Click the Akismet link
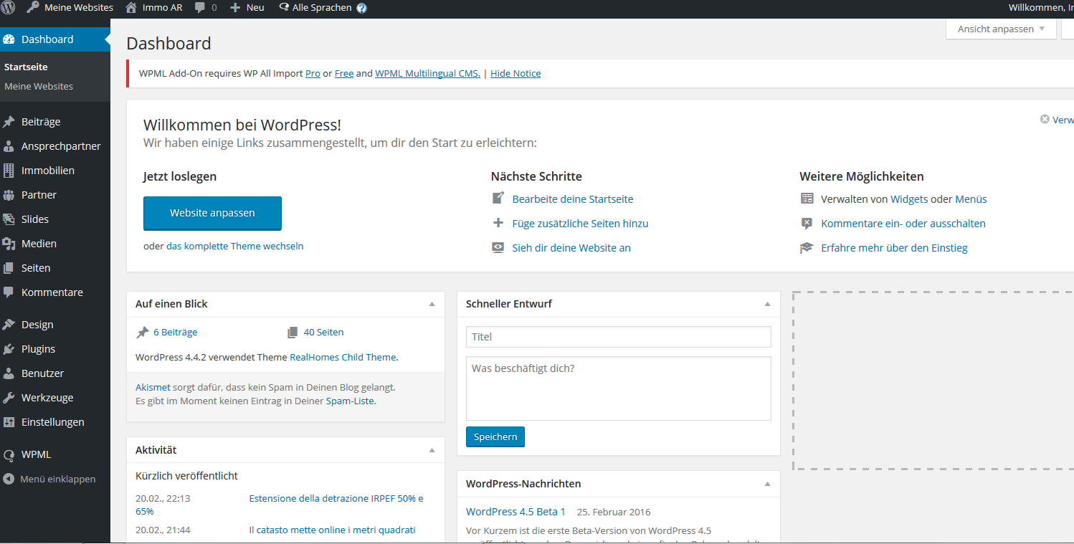The height and width of the screenshot is (544, 1074). pos(153,387)
